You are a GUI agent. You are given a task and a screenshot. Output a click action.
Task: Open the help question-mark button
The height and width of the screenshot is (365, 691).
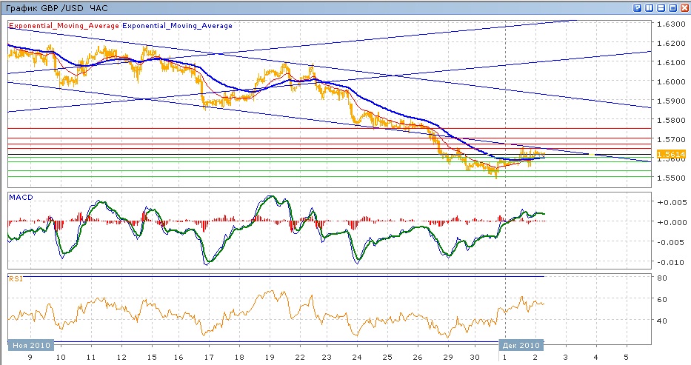tap(637, 8)
